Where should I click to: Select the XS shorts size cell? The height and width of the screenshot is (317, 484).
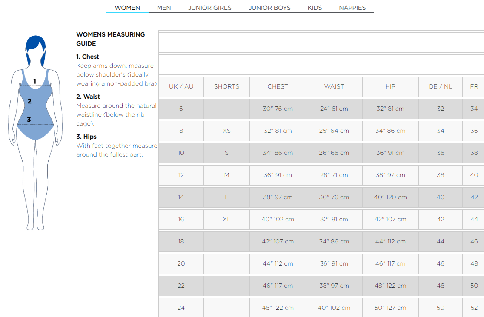[226, 131]
